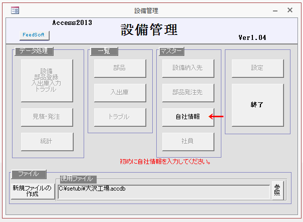Image resolution: width=303 pixels, height=222 pixels.
Task: Open 設備 部品登録 入出庫入力 トラブル button
Action: [x=47, y=80]
